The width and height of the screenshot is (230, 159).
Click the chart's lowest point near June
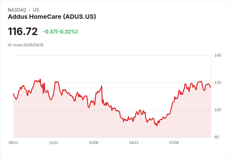tap(157, 126)
